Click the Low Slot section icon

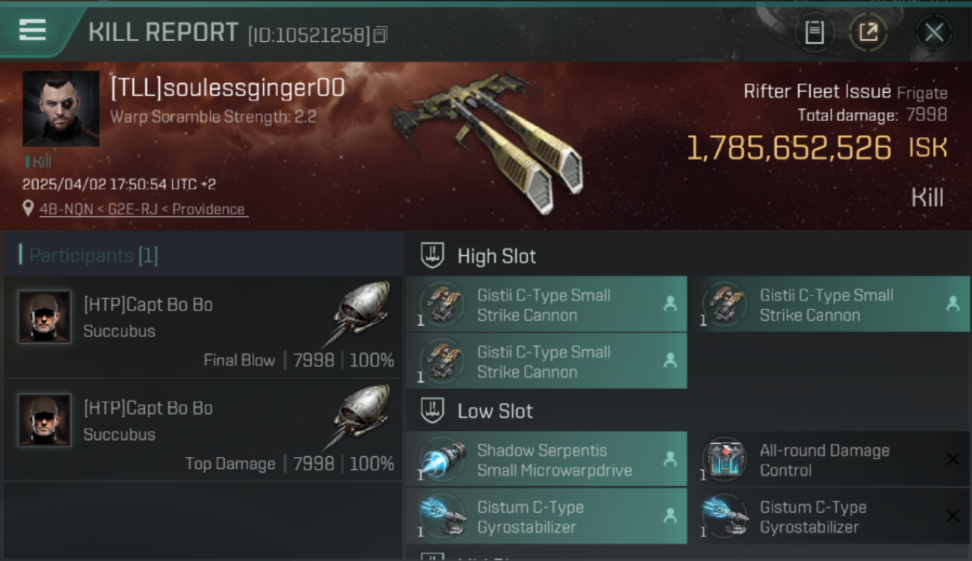click(x=433, y=411)
